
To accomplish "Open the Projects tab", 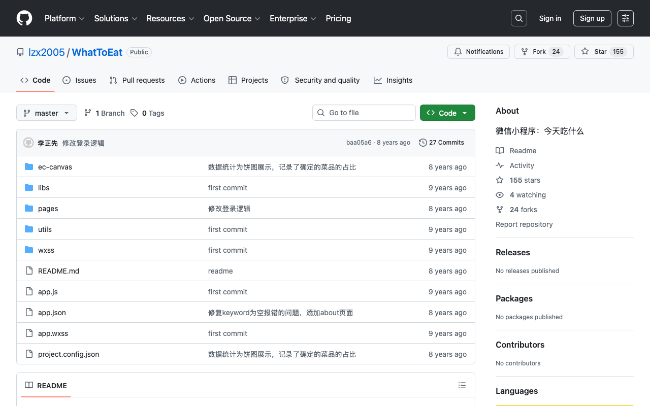I will (248, 80).
